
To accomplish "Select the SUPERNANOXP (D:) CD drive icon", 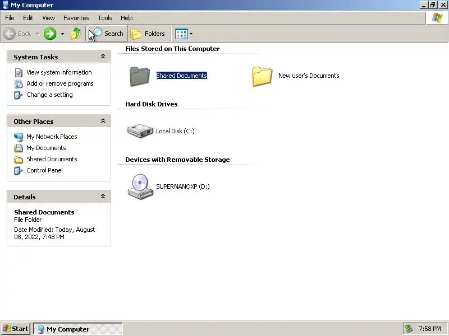I will (x=140, y=186).
